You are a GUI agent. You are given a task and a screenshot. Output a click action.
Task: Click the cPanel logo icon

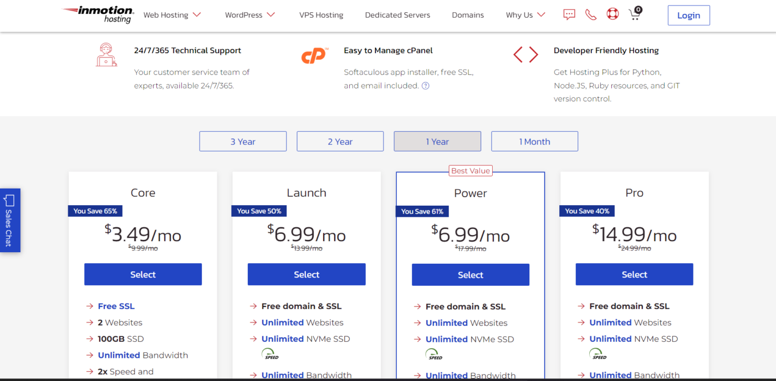(x=315, y=56)
